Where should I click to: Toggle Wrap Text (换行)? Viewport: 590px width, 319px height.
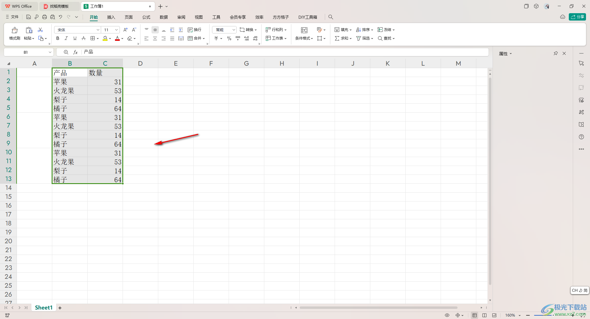click(195, 30)
